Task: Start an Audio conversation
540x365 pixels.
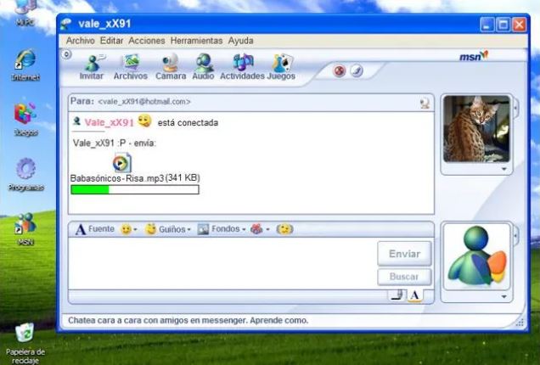Action: coord(203,67)
